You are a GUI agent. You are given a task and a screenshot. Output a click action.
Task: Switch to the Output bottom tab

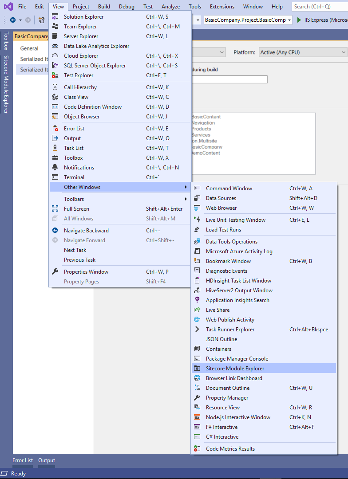tap(47, 460)
